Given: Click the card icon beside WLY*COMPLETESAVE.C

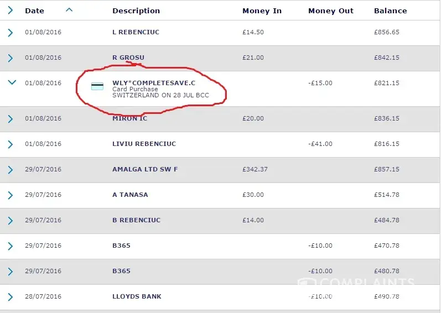Looking at the screenshot, I should (x=97, y=86).
